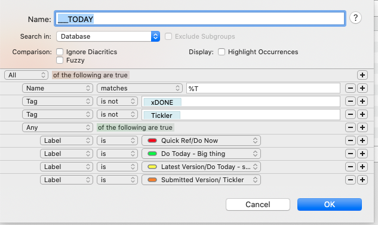Open is operator in Do Today - Big thing row

point(117,154)
